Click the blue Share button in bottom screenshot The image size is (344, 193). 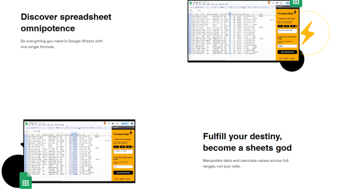(x=125, y=124)
